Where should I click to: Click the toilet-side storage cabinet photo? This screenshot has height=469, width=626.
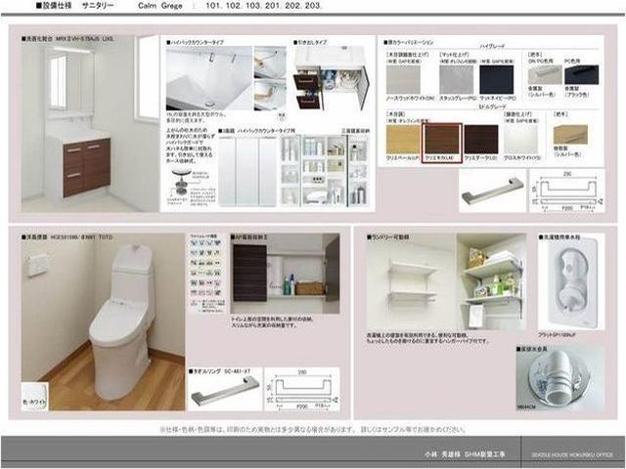pyautogui.click(x=286, y=270)
